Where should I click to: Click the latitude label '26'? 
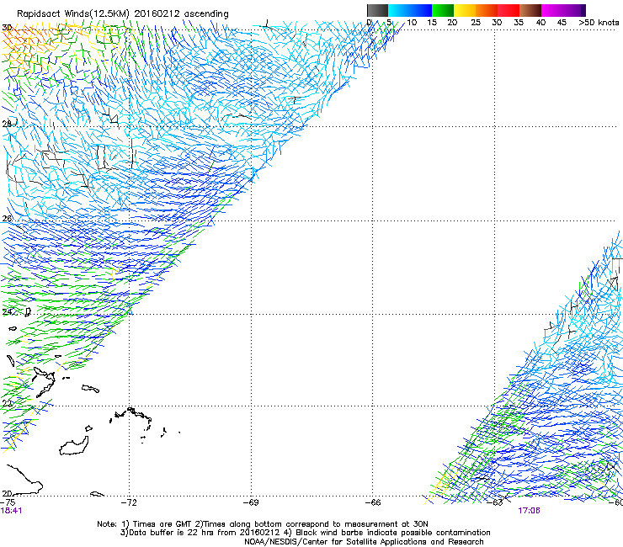coord(7,219)
